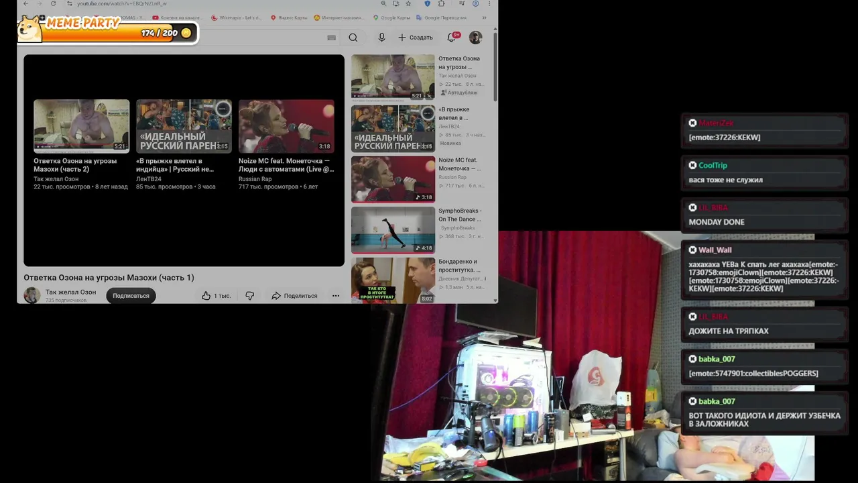Open the Chrome profile icon
858x483 pixels.
tap(475, 3)
